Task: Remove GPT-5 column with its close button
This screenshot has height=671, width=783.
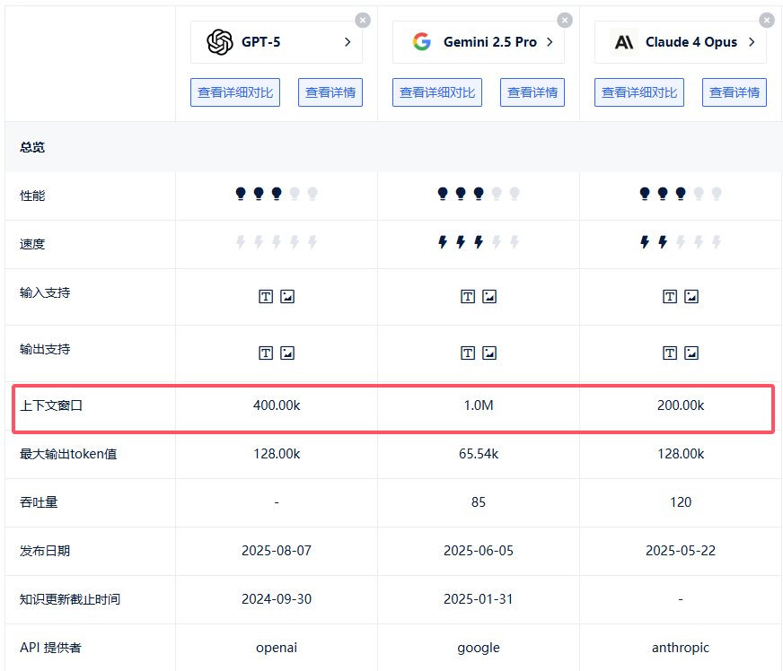Action: point(363,21)
